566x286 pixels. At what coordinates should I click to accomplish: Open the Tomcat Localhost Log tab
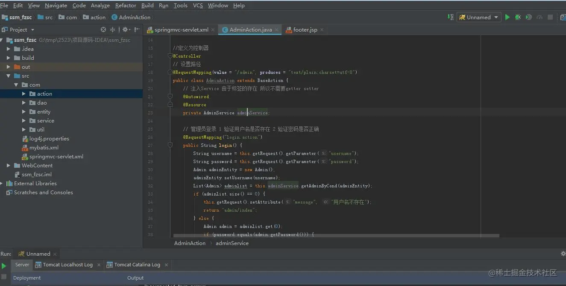point(67,265)
